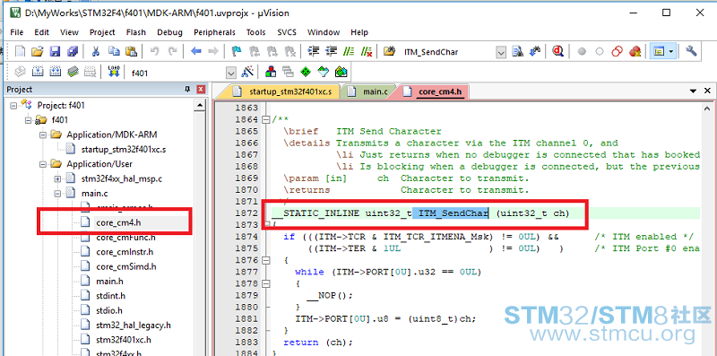Close the active editor tab
Image resolution: width=717 pixels, height=356 pixels.
coord(706,91)
